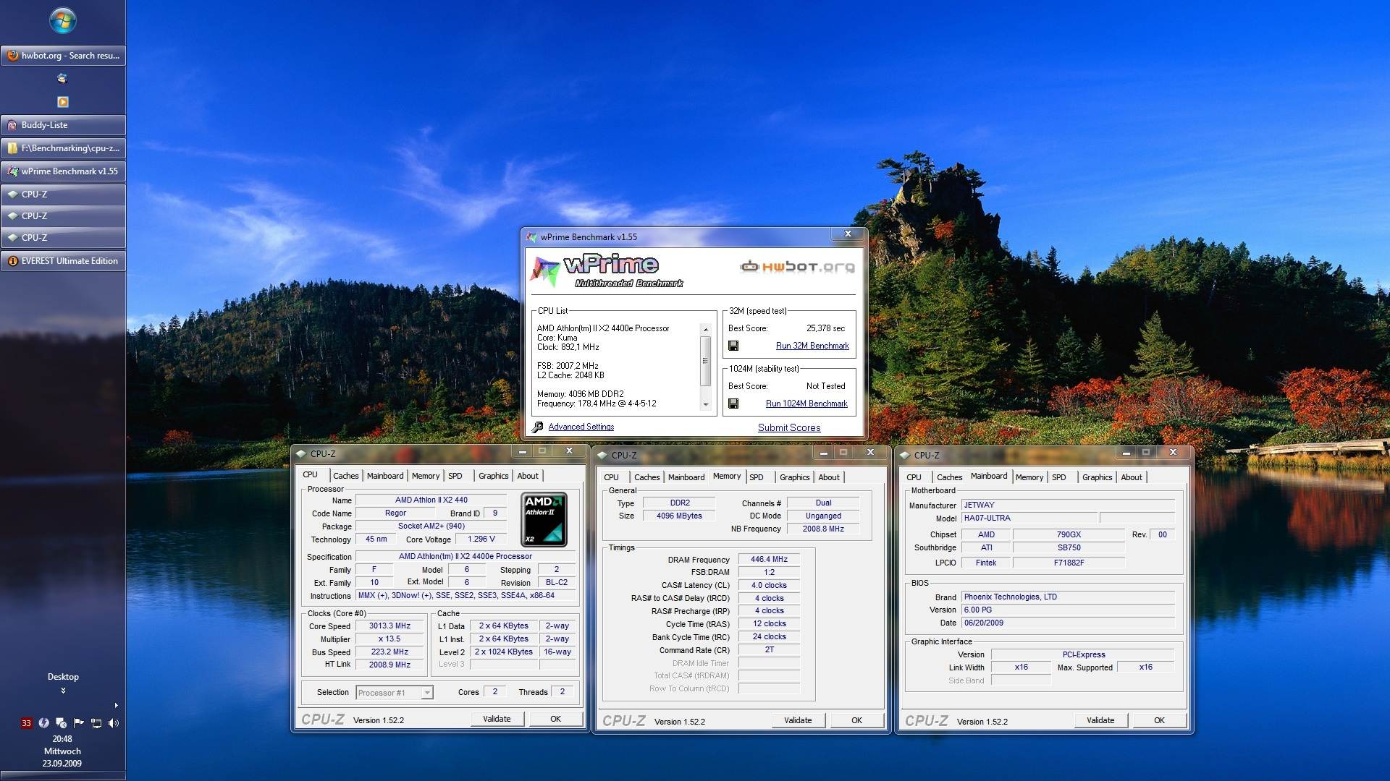Viewport: 1390px width, 781px height.
Task: Close the wPrime Benchmark window
Action: (848, 234)
